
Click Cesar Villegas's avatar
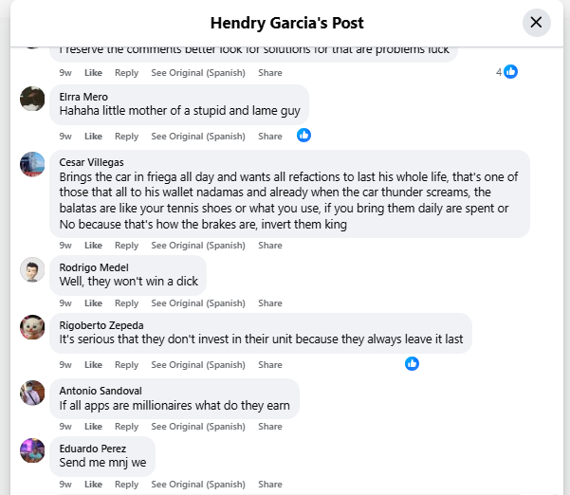coord(33,164)
